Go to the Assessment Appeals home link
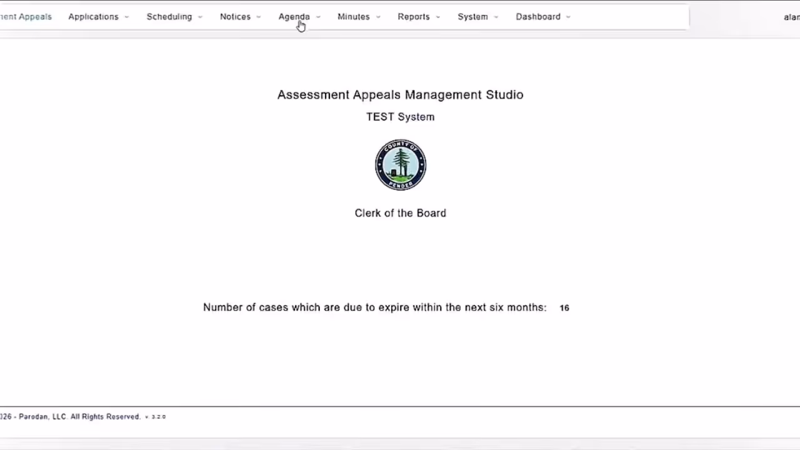The image size is (800, 450). 26,17
